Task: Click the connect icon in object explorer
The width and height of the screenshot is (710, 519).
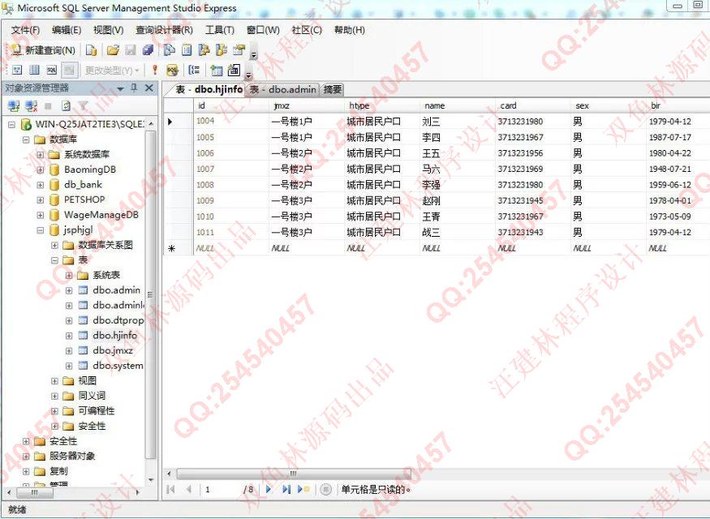Action: 14,106
